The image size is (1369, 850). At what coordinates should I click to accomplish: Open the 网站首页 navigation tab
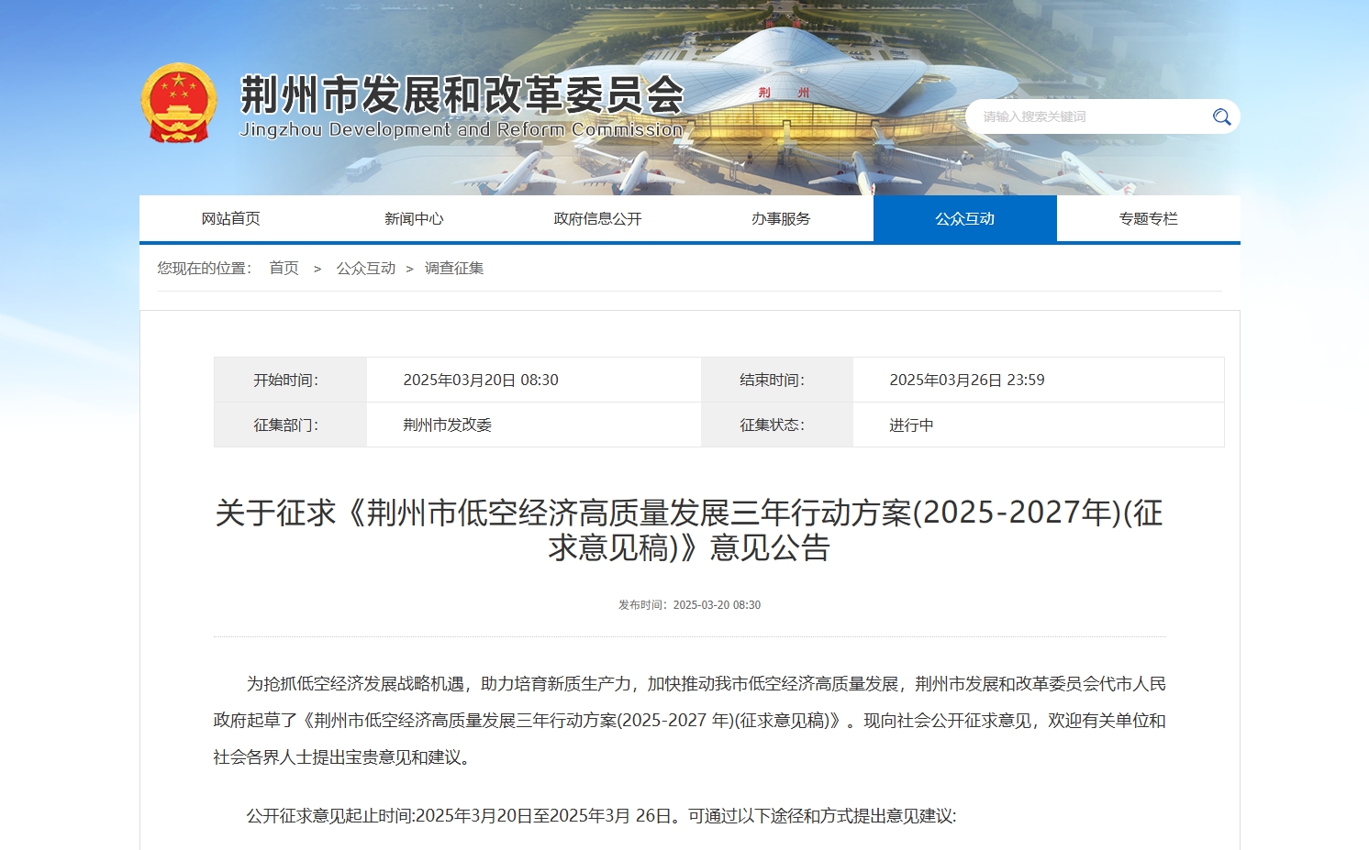(x=230, y=218)
